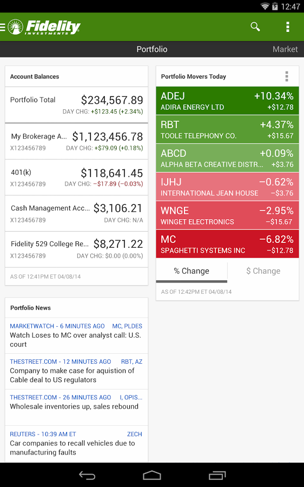Screen dimensions: 304x487
Task: Tap the 'AS OF 12:41PM ET 04/08/14' timestamp
Action: pos(45,277)
